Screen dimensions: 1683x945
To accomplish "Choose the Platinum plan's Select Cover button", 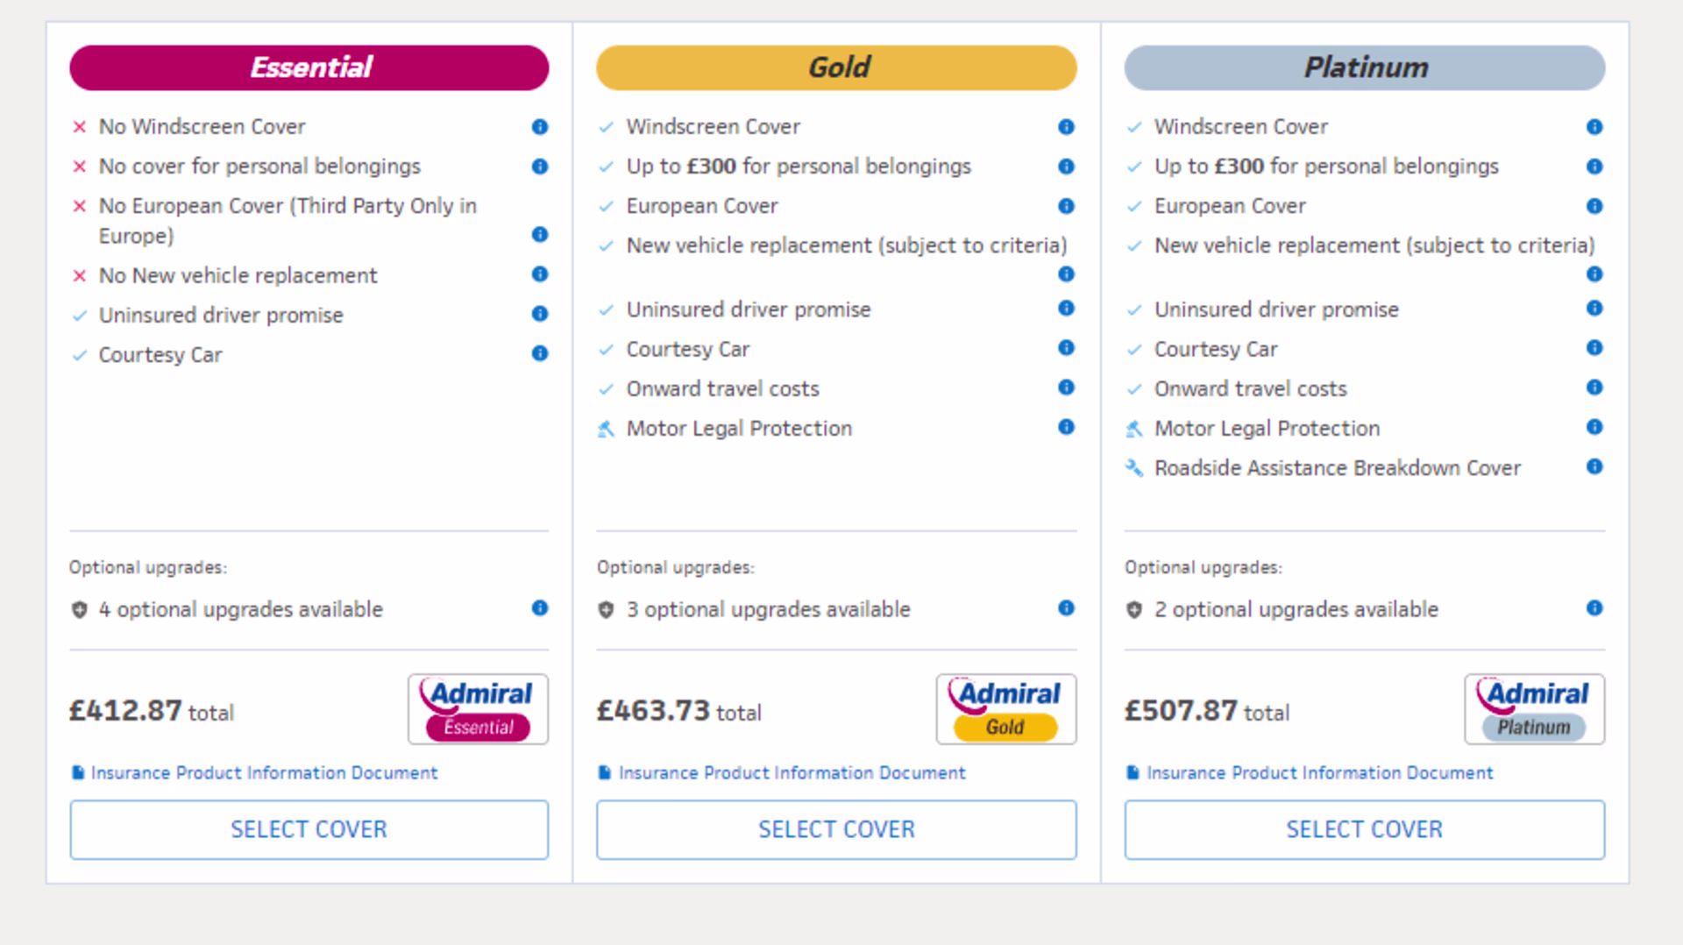I will tap(1364, 829).
